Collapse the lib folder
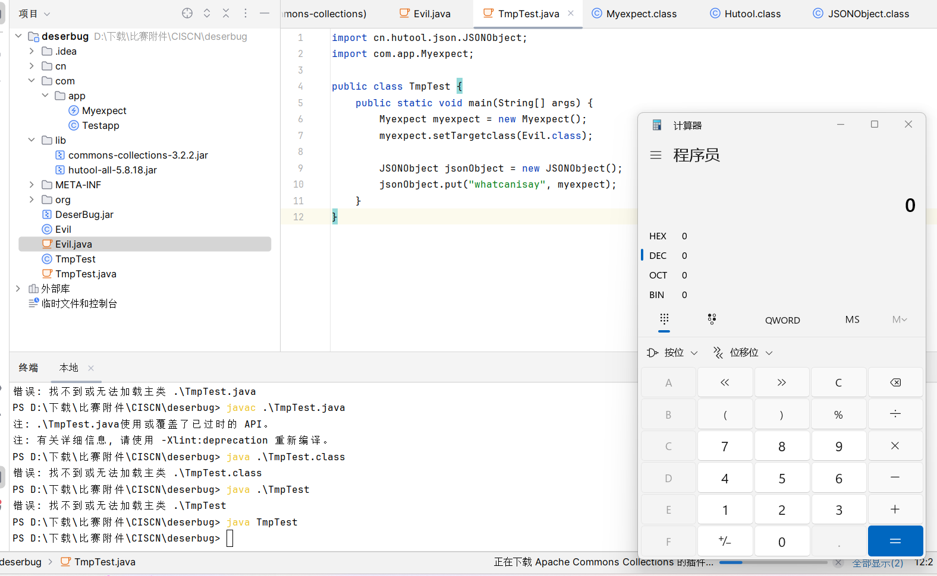 32,140
